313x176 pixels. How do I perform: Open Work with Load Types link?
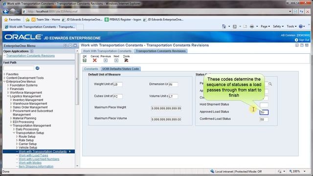pos(33,155)
